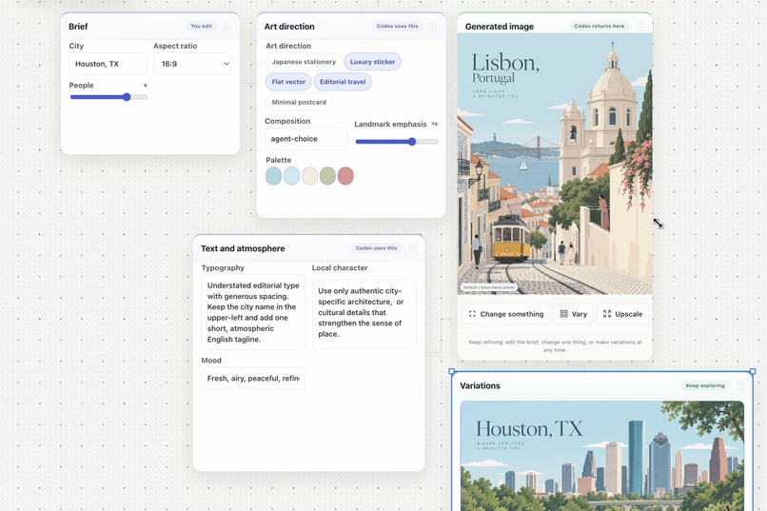
Task: Click the Text and atmosphere panel drag grip
Action: [x=412, y=248]
